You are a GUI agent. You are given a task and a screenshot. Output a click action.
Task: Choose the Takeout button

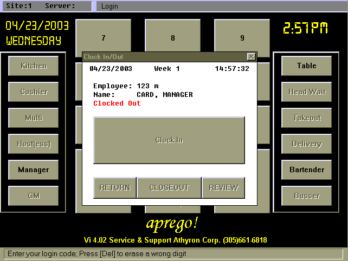(x=306, y=118)
